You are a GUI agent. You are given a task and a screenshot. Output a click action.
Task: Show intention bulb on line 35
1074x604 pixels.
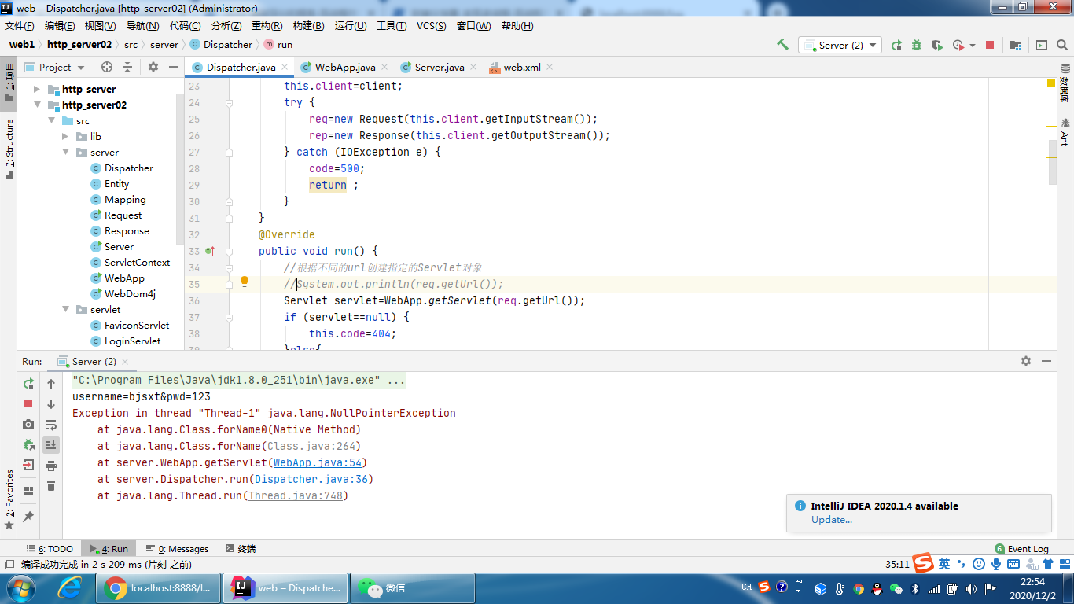pyautogui.click(x=245, y=282)
